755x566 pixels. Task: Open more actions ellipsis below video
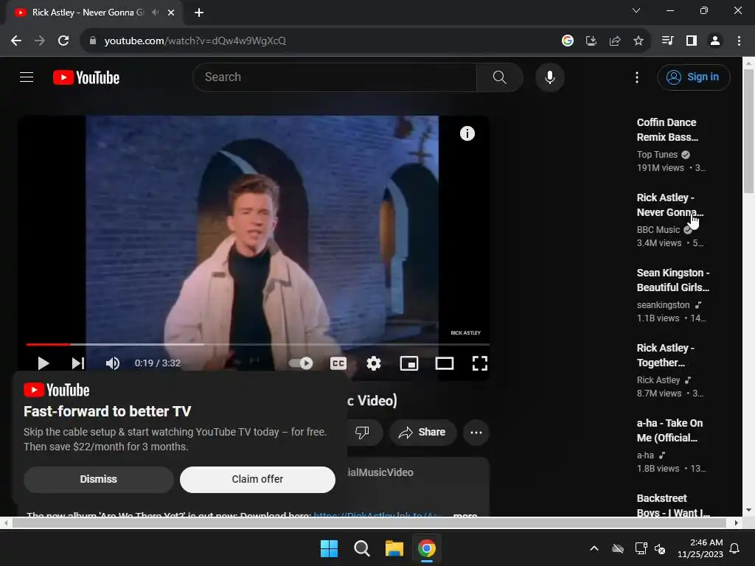(x=476, y=432)
